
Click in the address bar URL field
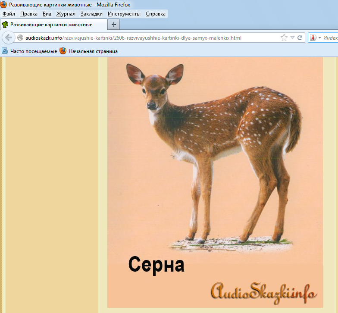pyautogui.click(x=151, y=38)
